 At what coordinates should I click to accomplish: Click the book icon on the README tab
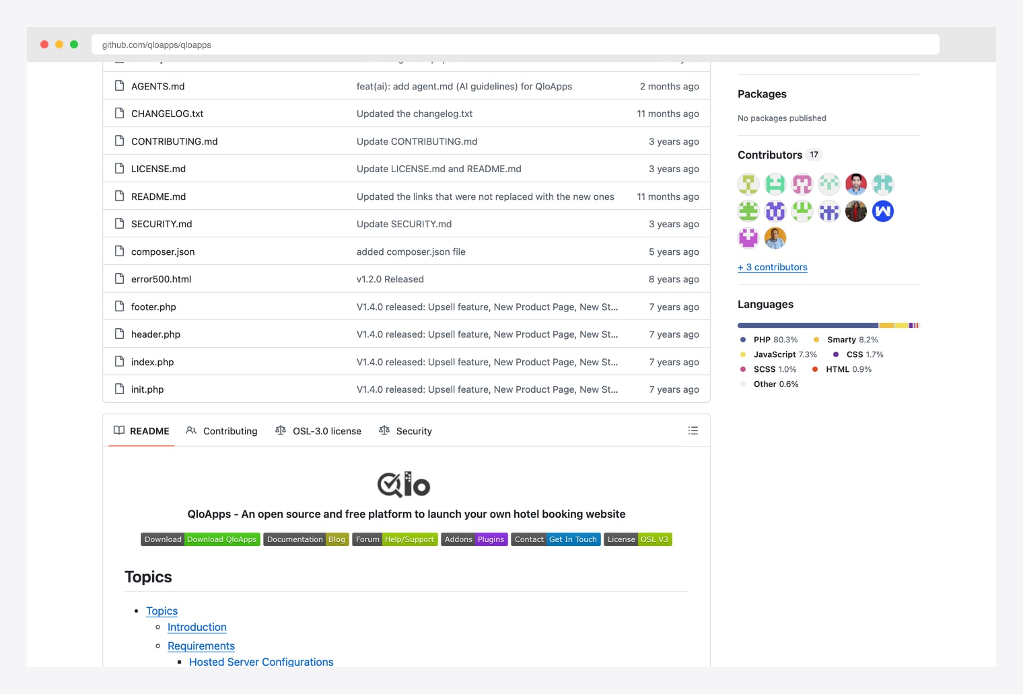[x=119, y=430]
